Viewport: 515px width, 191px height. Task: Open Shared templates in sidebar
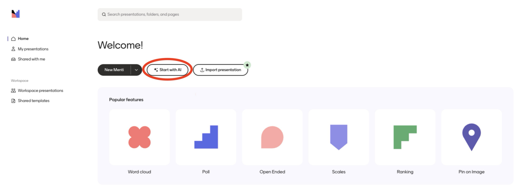point(33,101)
